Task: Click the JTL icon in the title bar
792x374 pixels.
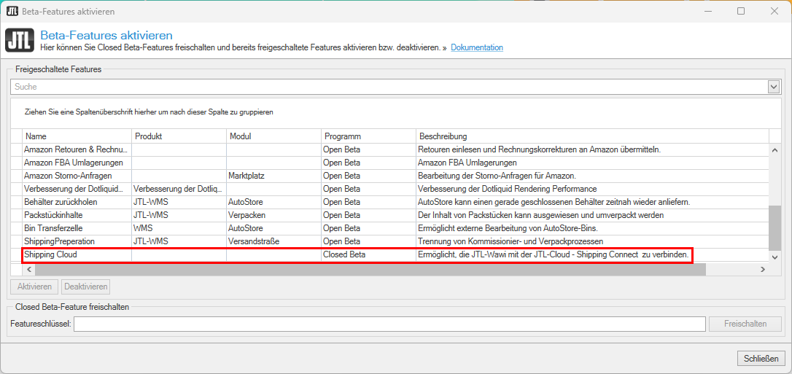Action: [x=12, y=11]
